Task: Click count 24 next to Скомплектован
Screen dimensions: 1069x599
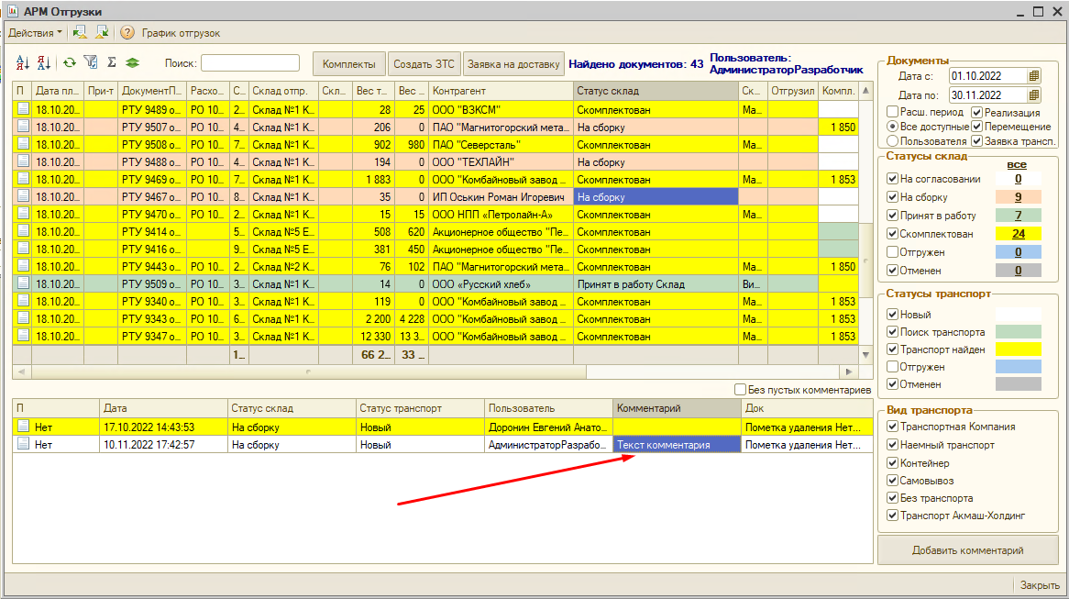Action: tap(1018, 234)
